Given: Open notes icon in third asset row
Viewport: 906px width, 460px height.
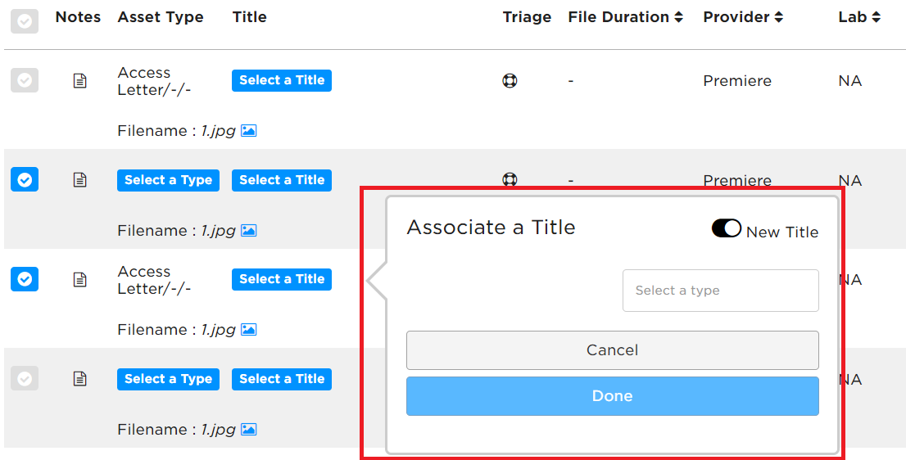Looking at the screenshot, I should tap(80, 280).
